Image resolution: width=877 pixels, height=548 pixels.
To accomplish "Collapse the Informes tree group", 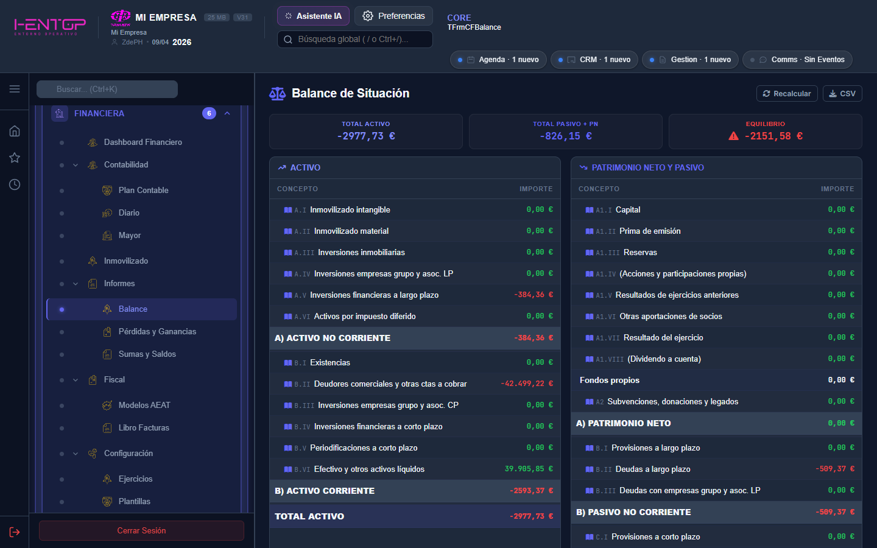I will (76, 284).
